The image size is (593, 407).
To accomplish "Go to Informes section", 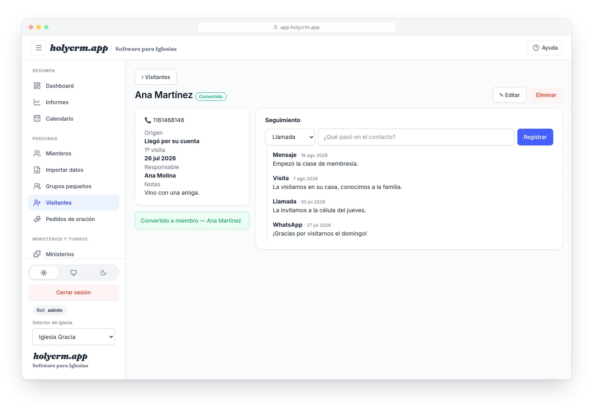I will click(73, 102).
